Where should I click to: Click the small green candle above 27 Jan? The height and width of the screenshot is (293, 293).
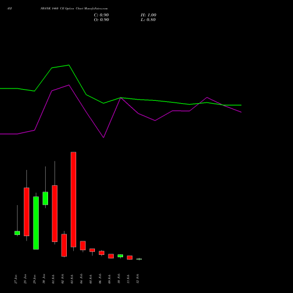click(x=17, y=233)
